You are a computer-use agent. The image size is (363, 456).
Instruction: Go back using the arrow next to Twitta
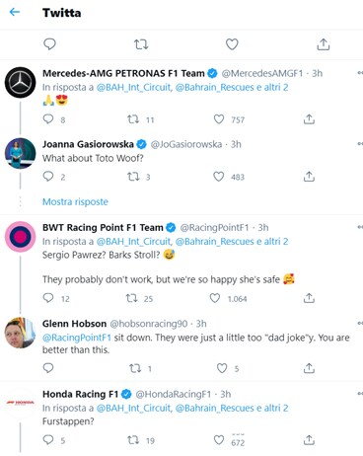click(15, 12)
